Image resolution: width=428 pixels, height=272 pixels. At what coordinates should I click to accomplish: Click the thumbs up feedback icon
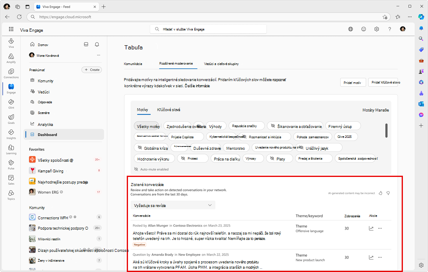(x=381, y=193)
